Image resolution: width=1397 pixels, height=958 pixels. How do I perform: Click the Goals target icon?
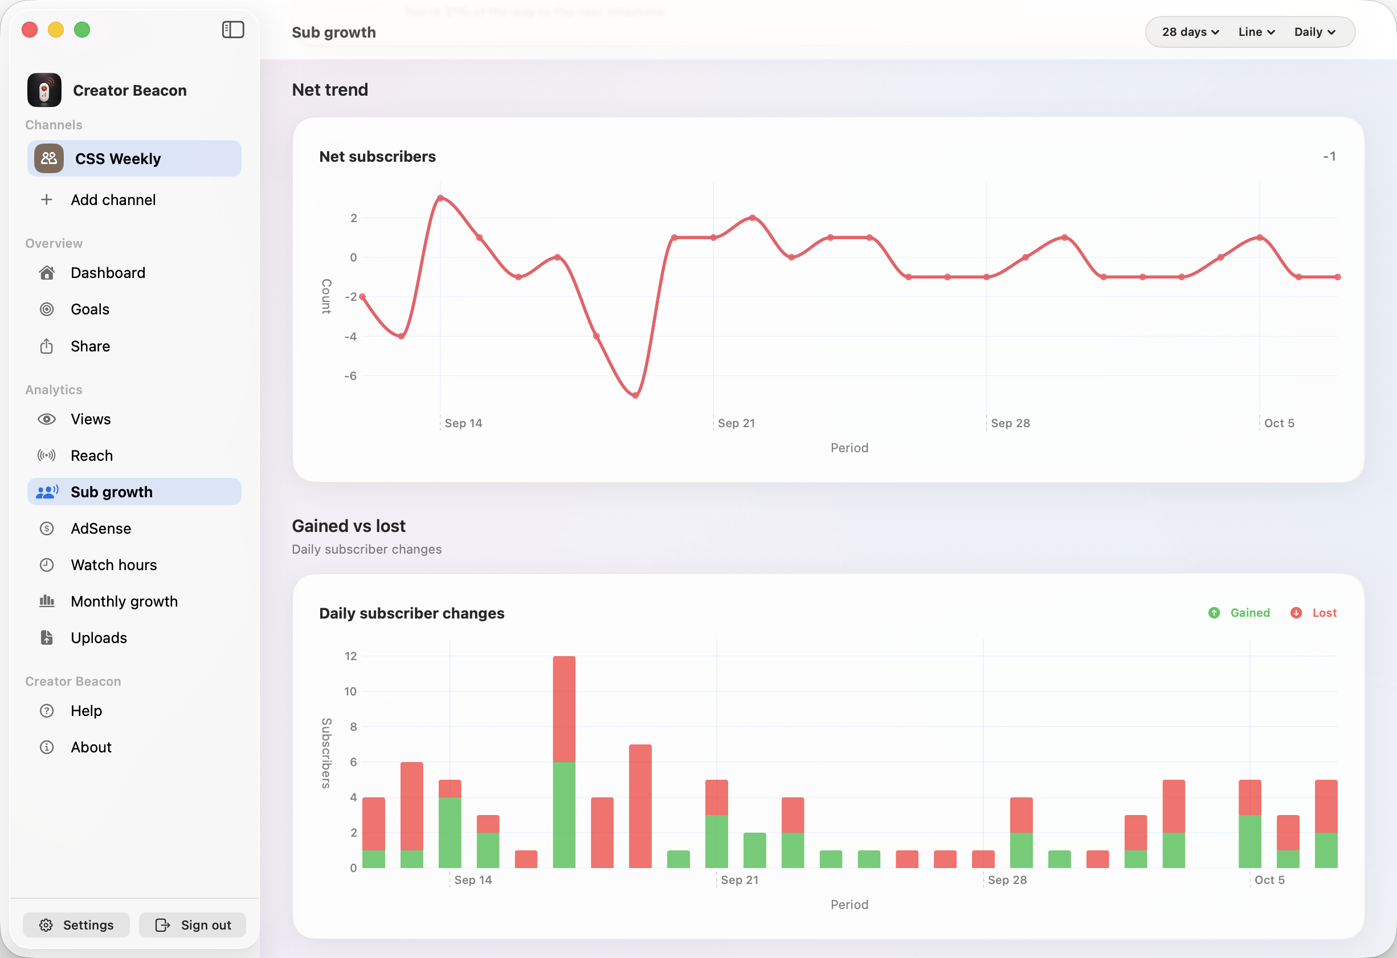coord(47,309)
